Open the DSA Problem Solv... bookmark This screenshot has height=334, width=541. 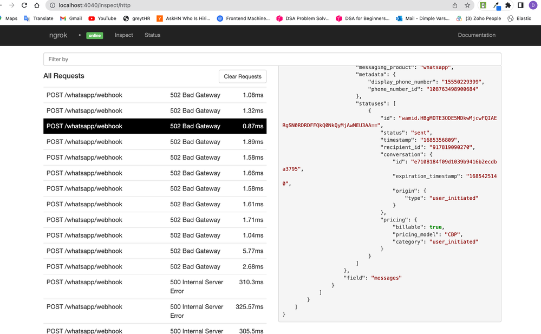click(303, 18)
